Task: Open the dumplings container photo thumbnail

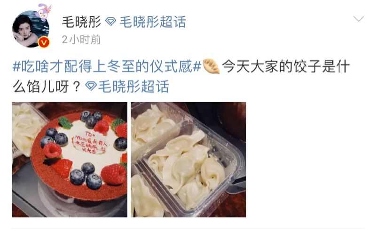Action: click(x=188, y=160)
